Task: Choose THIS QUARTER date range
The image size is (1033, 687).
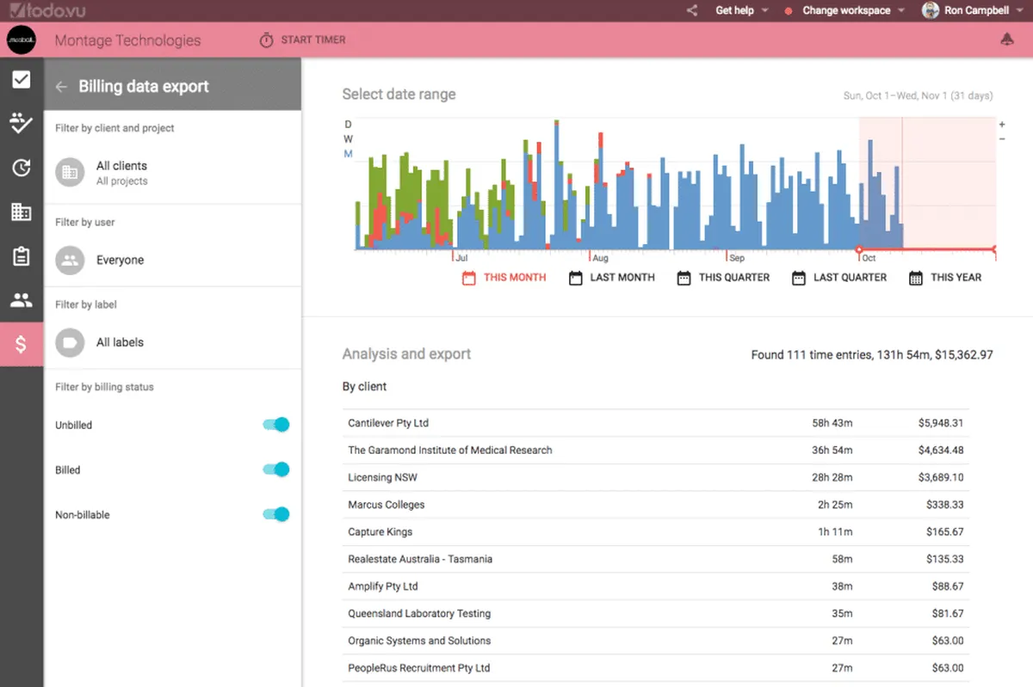Action: click(x=723, y=278)
